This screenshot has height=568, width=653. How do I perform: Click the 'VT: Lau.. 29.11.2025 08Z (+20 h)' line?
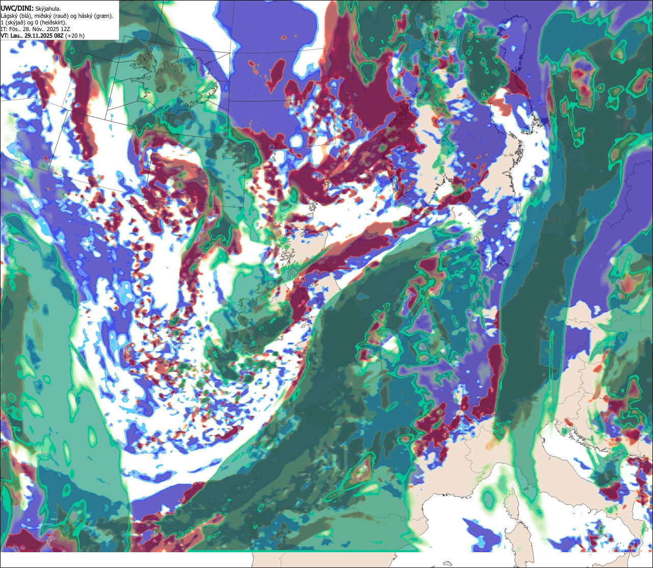coord(43,36)
